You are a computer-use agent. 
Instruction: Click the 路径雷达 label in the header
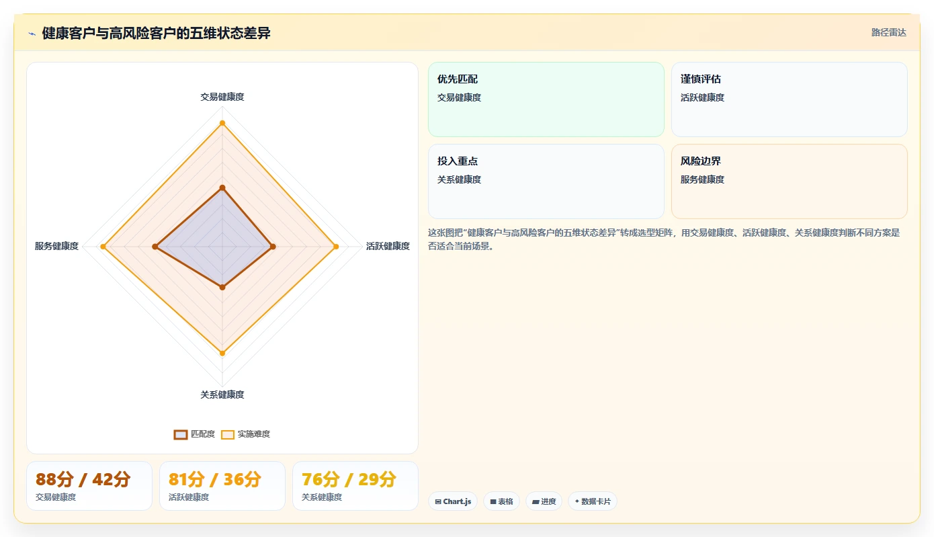pos(888,32)
